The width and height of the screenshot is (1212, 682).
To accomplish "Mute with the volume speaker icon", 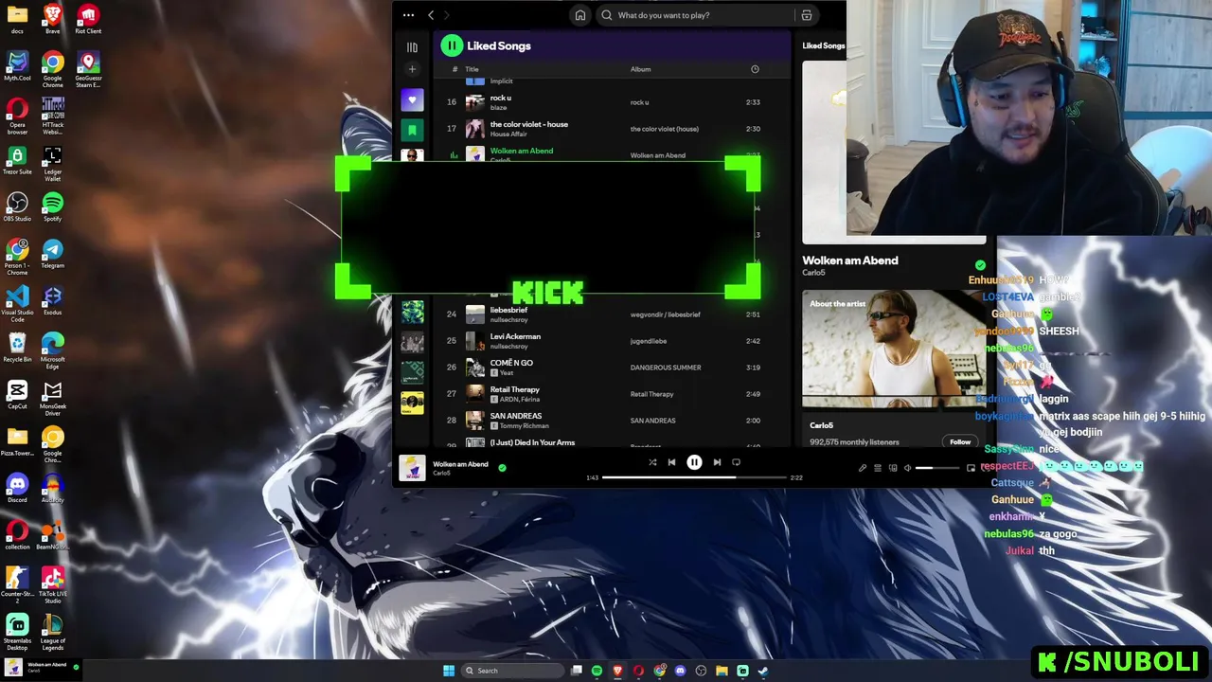I will [x=907, y=468].
